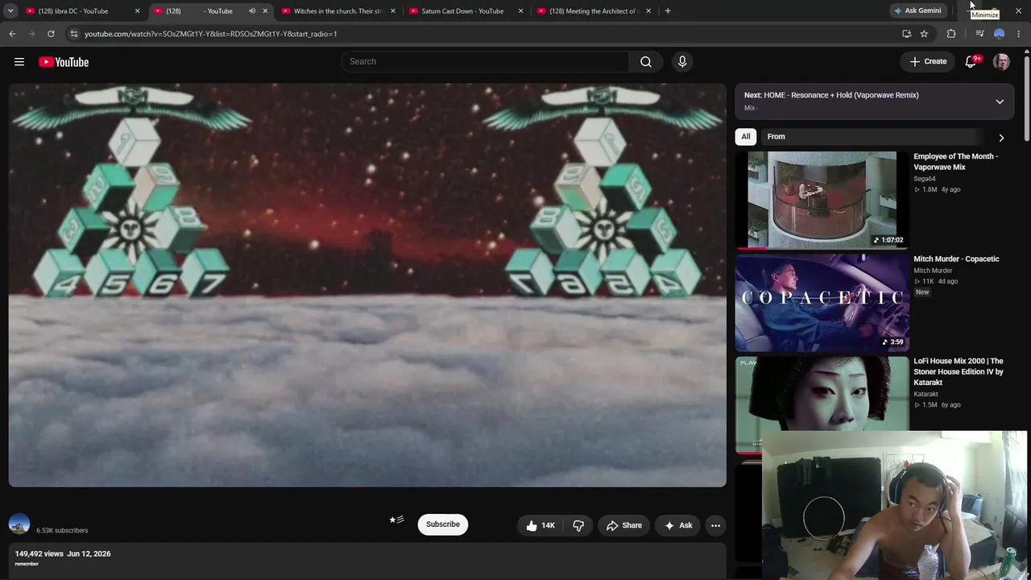Screen dimensions: 1031x580
Task: Install or cast icon in address bar
Action: 906,34
